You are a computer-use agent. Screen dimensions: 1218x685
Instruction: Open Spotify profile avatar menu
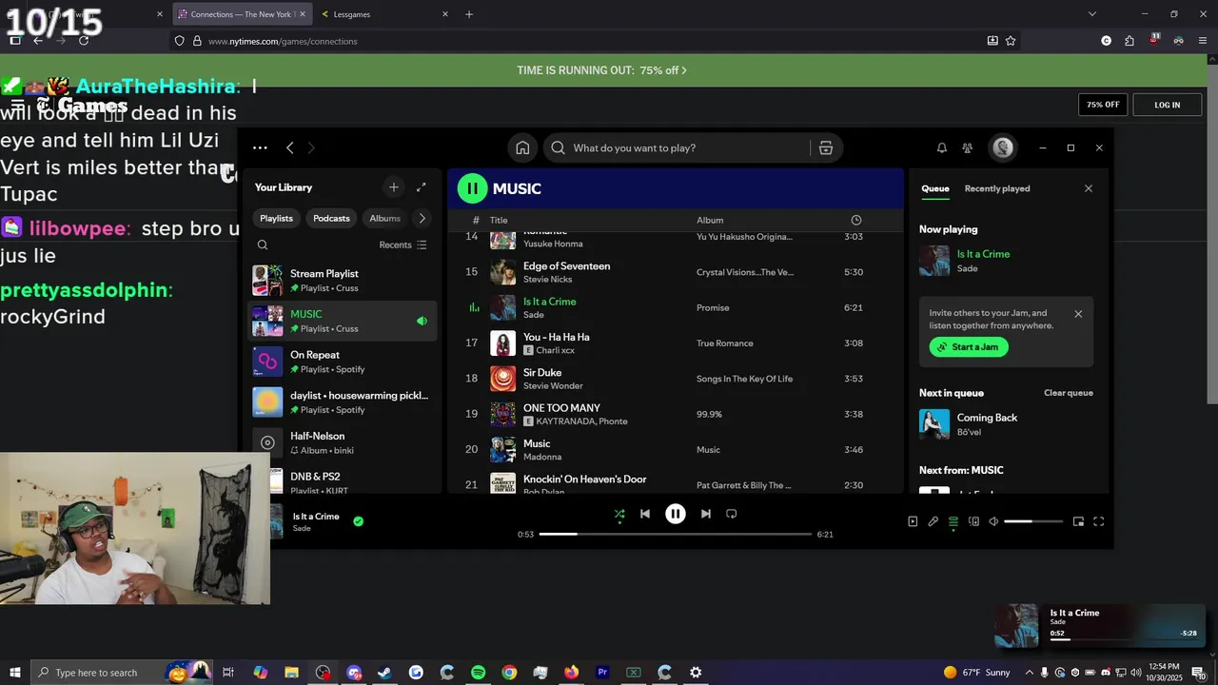1002,147
